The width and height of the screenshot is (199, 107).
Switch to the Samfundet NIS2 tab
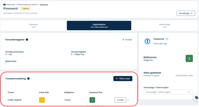tap(165, 25)
